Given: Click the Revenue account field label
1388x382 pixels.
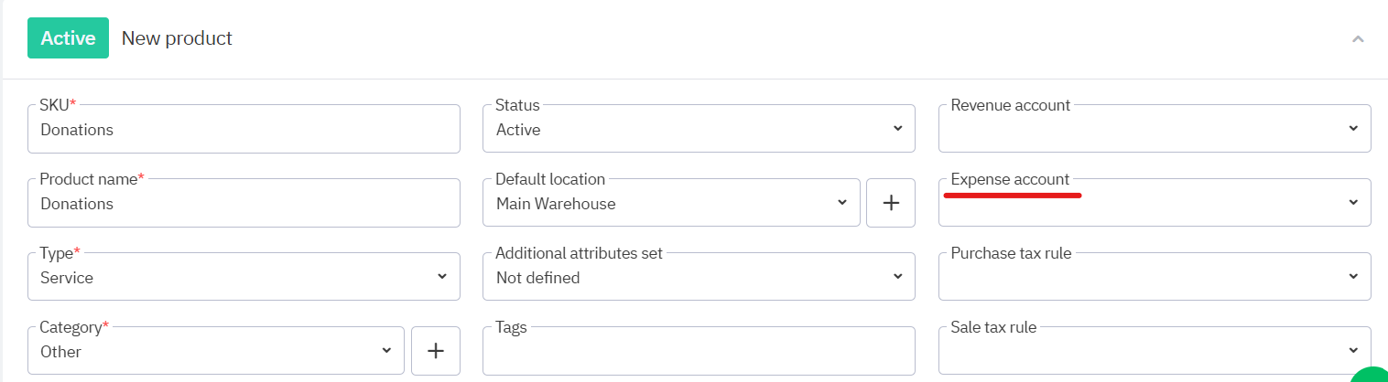Looking at the screenshot, I should tap(1010, 105).
